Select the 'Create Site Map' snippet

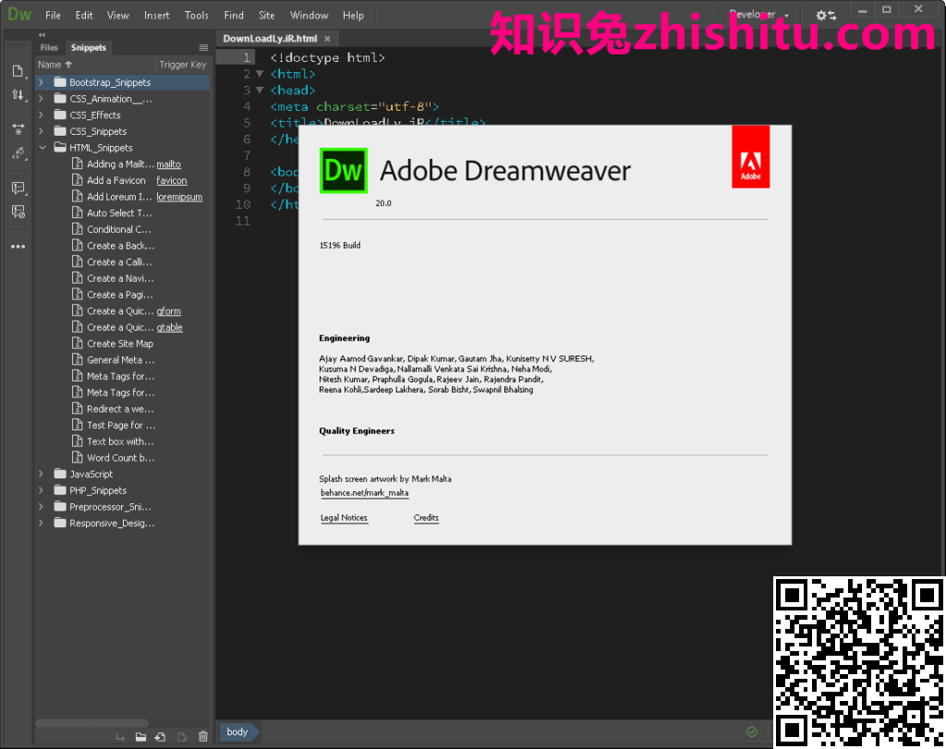click(x=122, y=344)
